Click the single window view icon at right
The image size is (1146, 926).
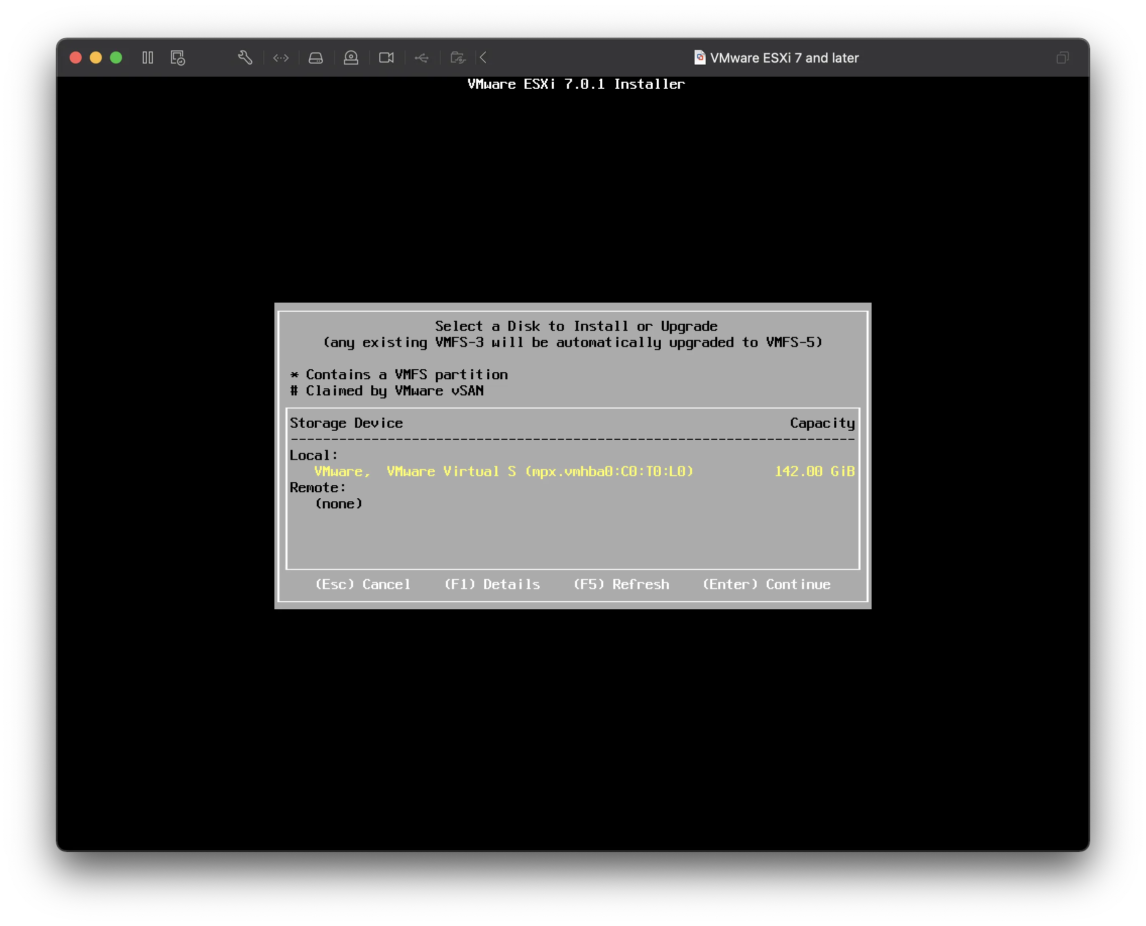[1062, 57]
